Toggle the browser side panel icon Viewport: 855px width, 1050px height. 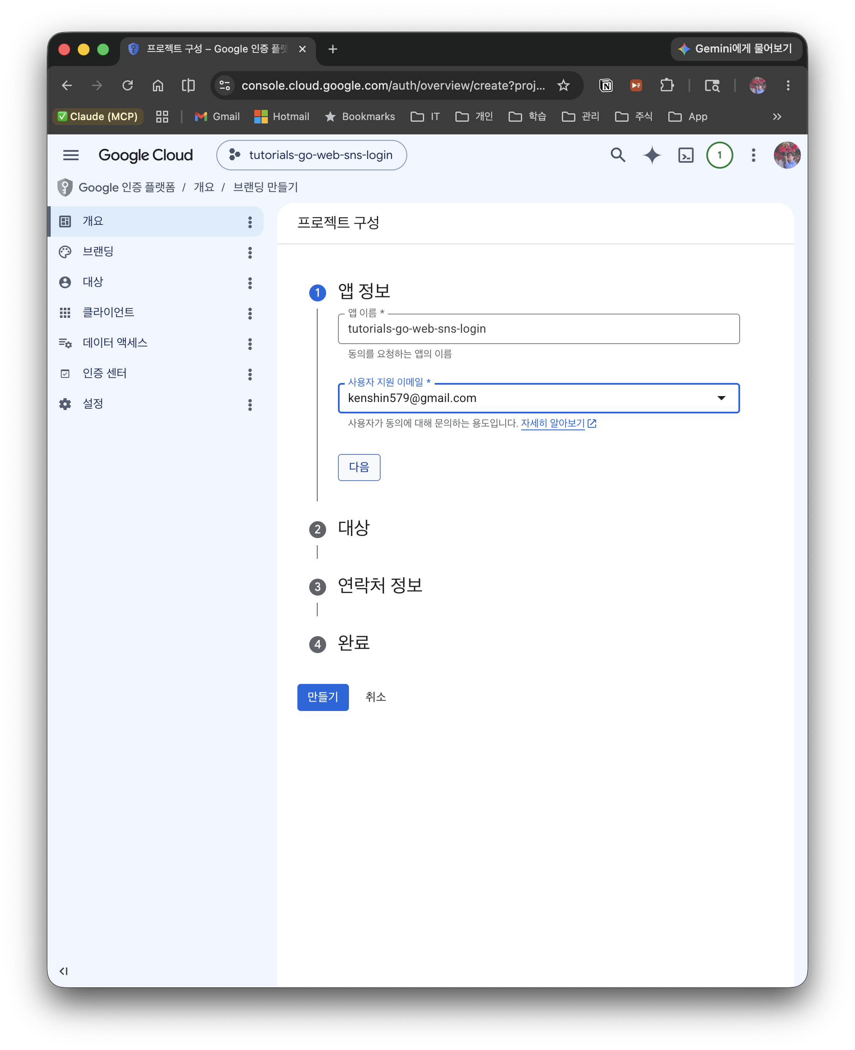[188, 86]
